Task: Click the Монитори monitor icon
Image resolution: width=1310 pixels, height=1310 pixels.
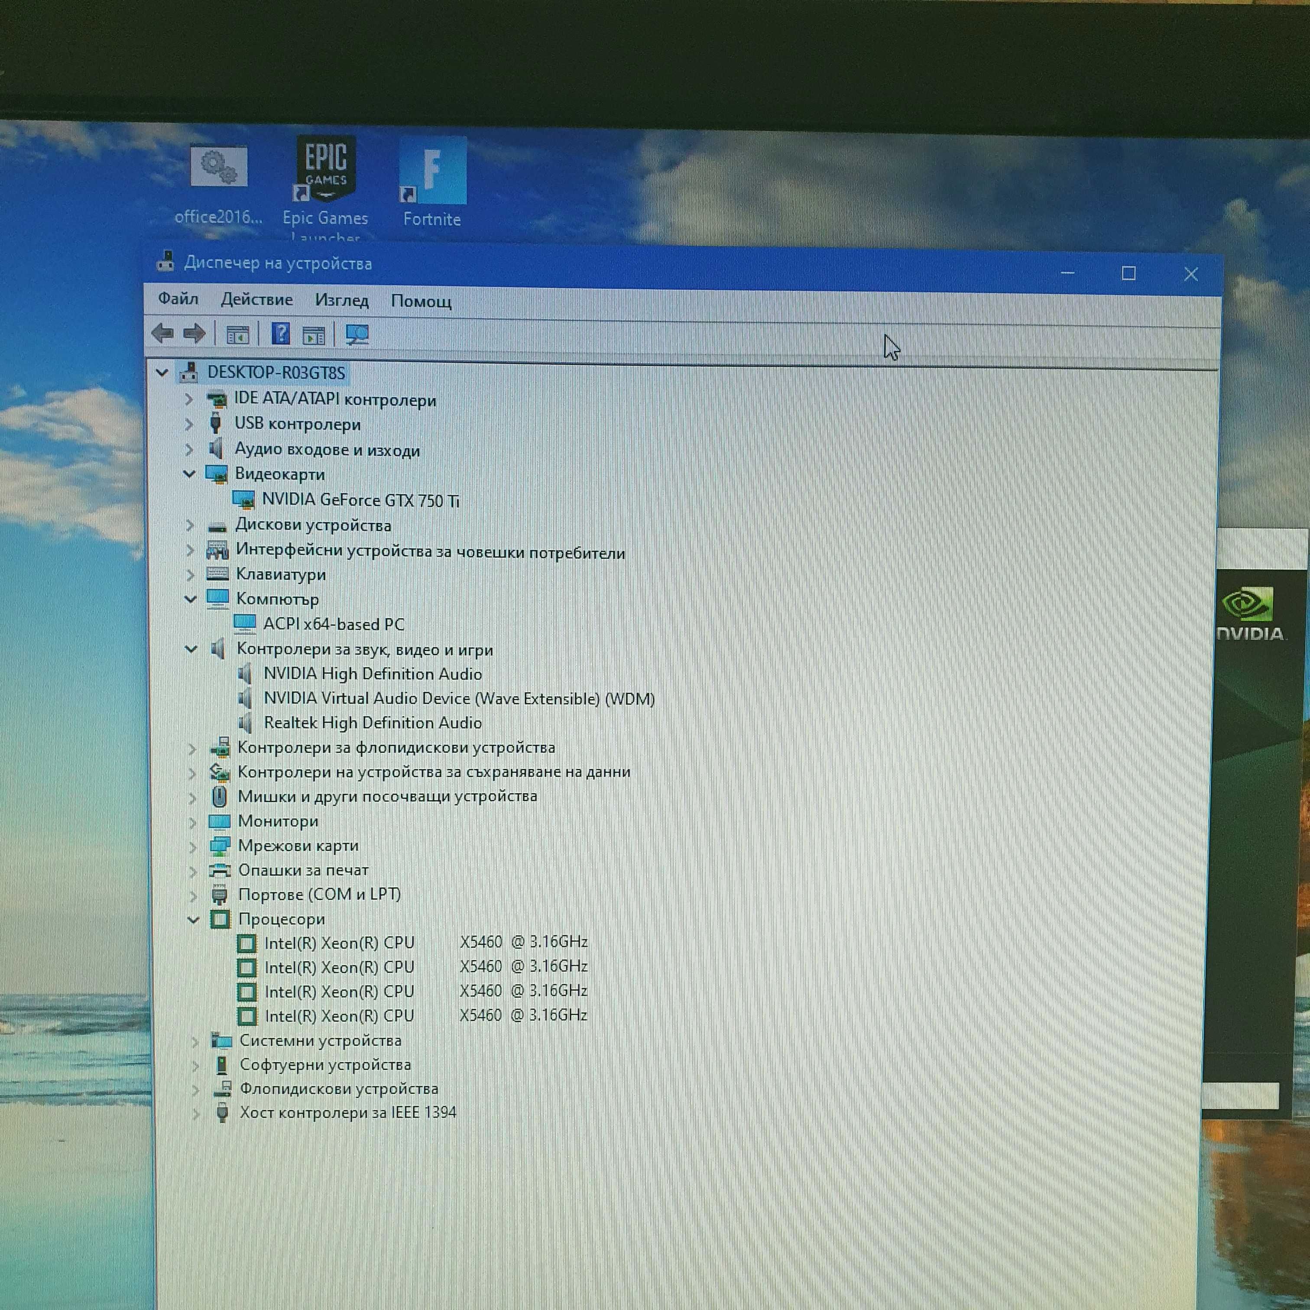Action: click(219, 822)
